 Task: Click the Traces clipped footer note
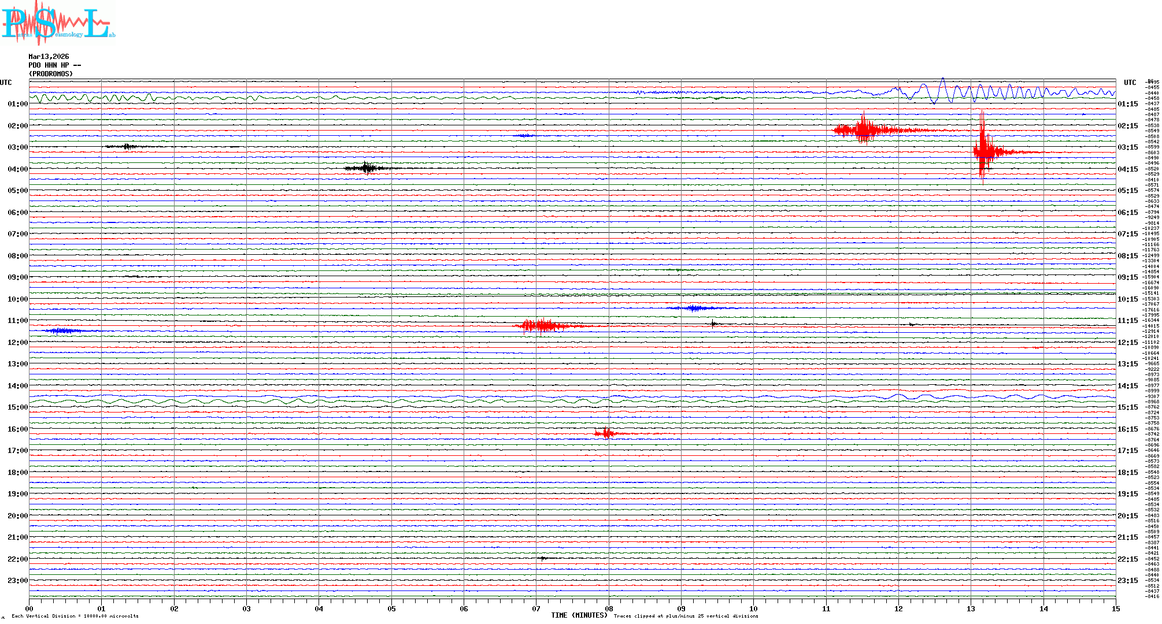pos(686,616)
